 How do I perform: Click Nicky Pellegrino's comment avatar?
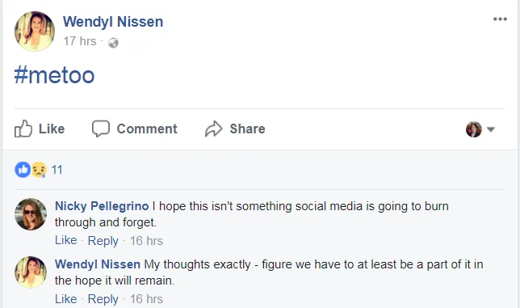pyautogui.click(x=31, y=214)
